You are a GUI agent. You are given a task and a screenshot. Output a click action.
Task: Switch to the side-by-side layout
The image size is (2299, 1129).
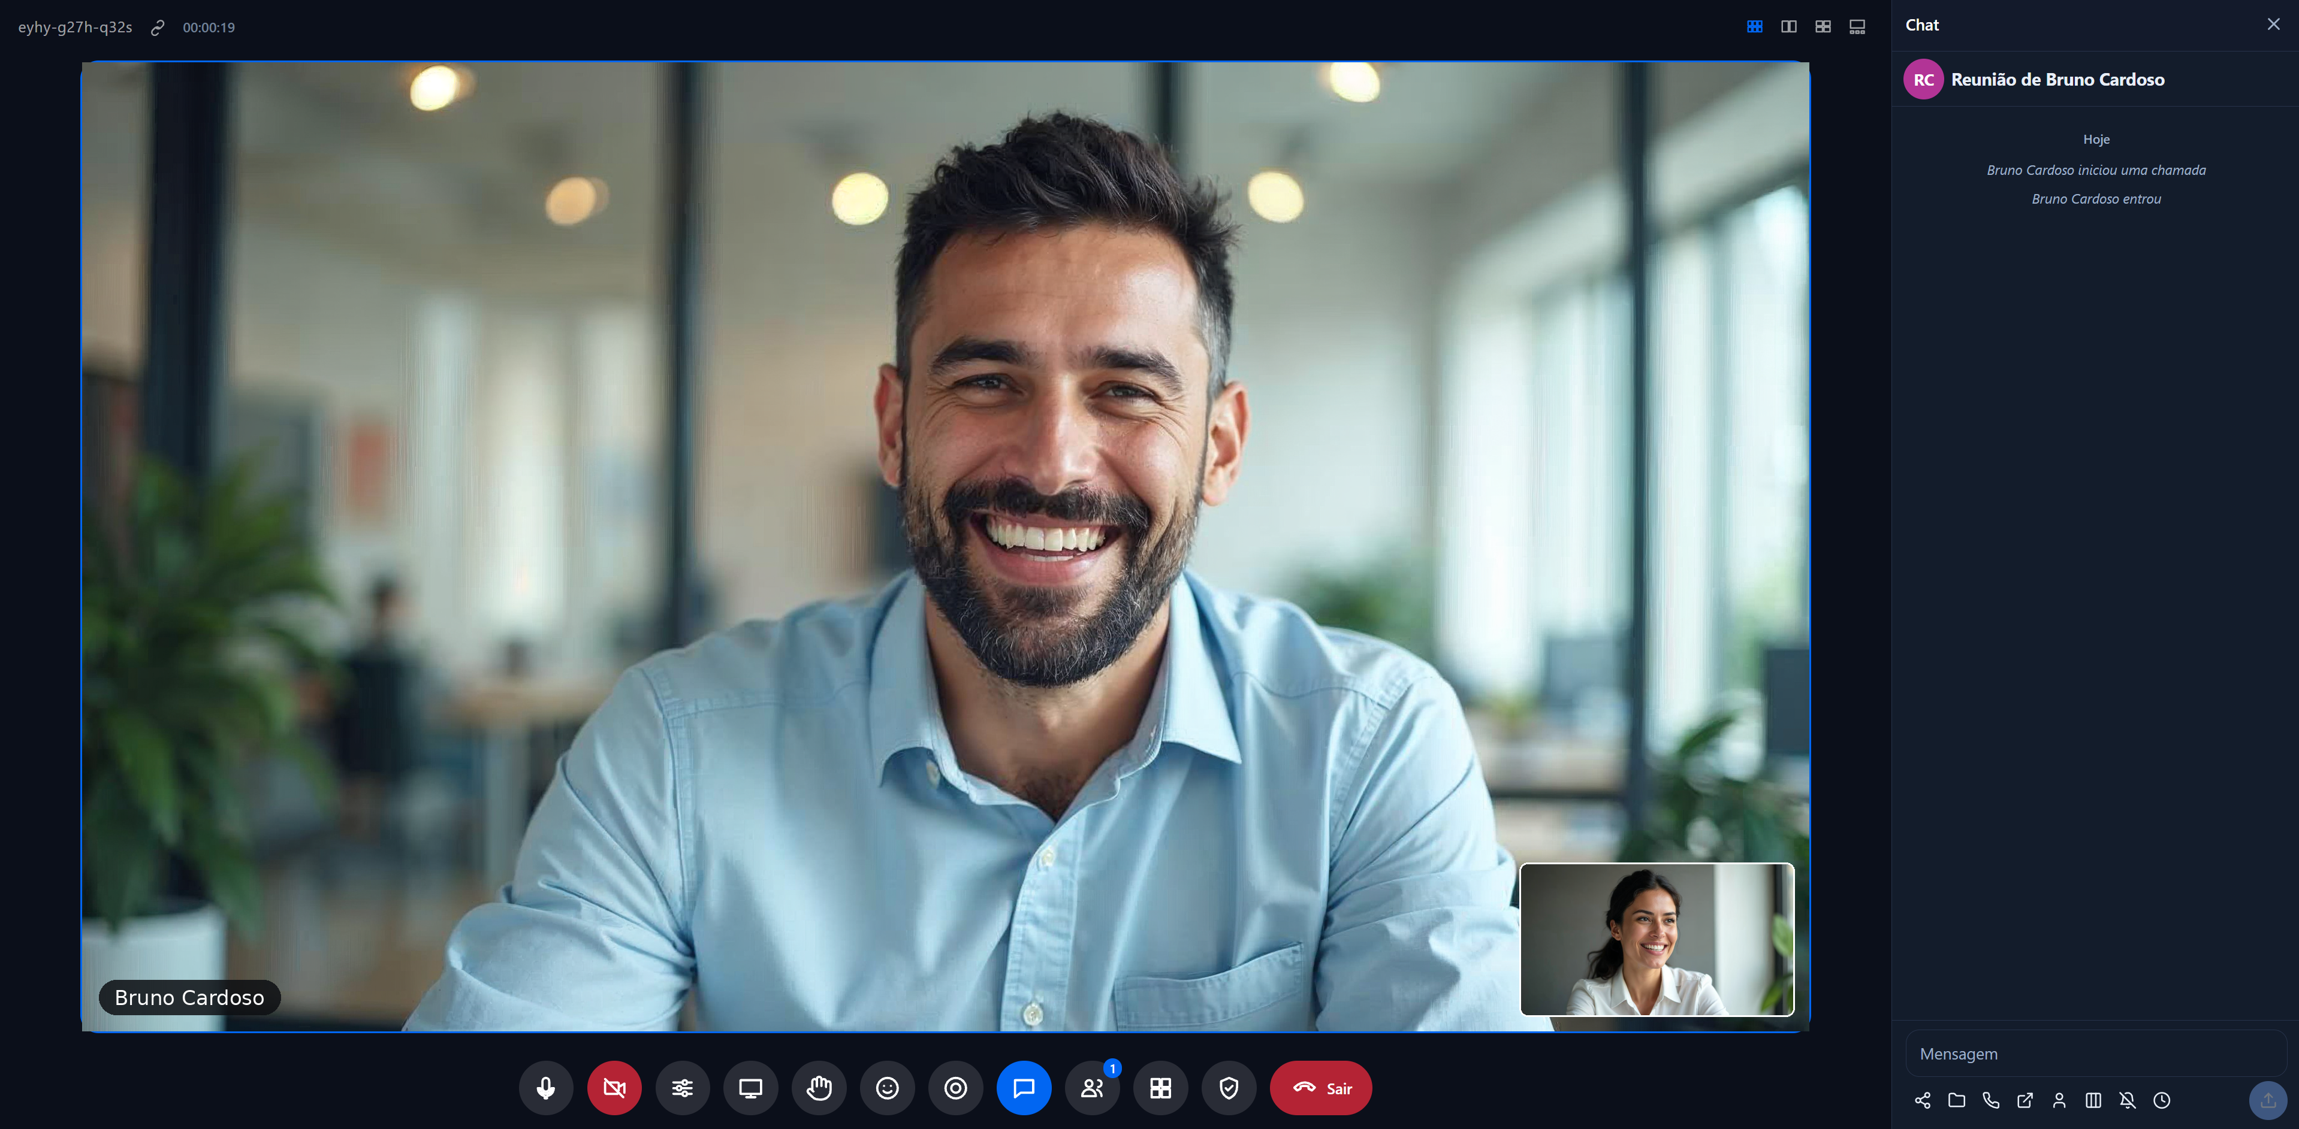coord(1788,27)
